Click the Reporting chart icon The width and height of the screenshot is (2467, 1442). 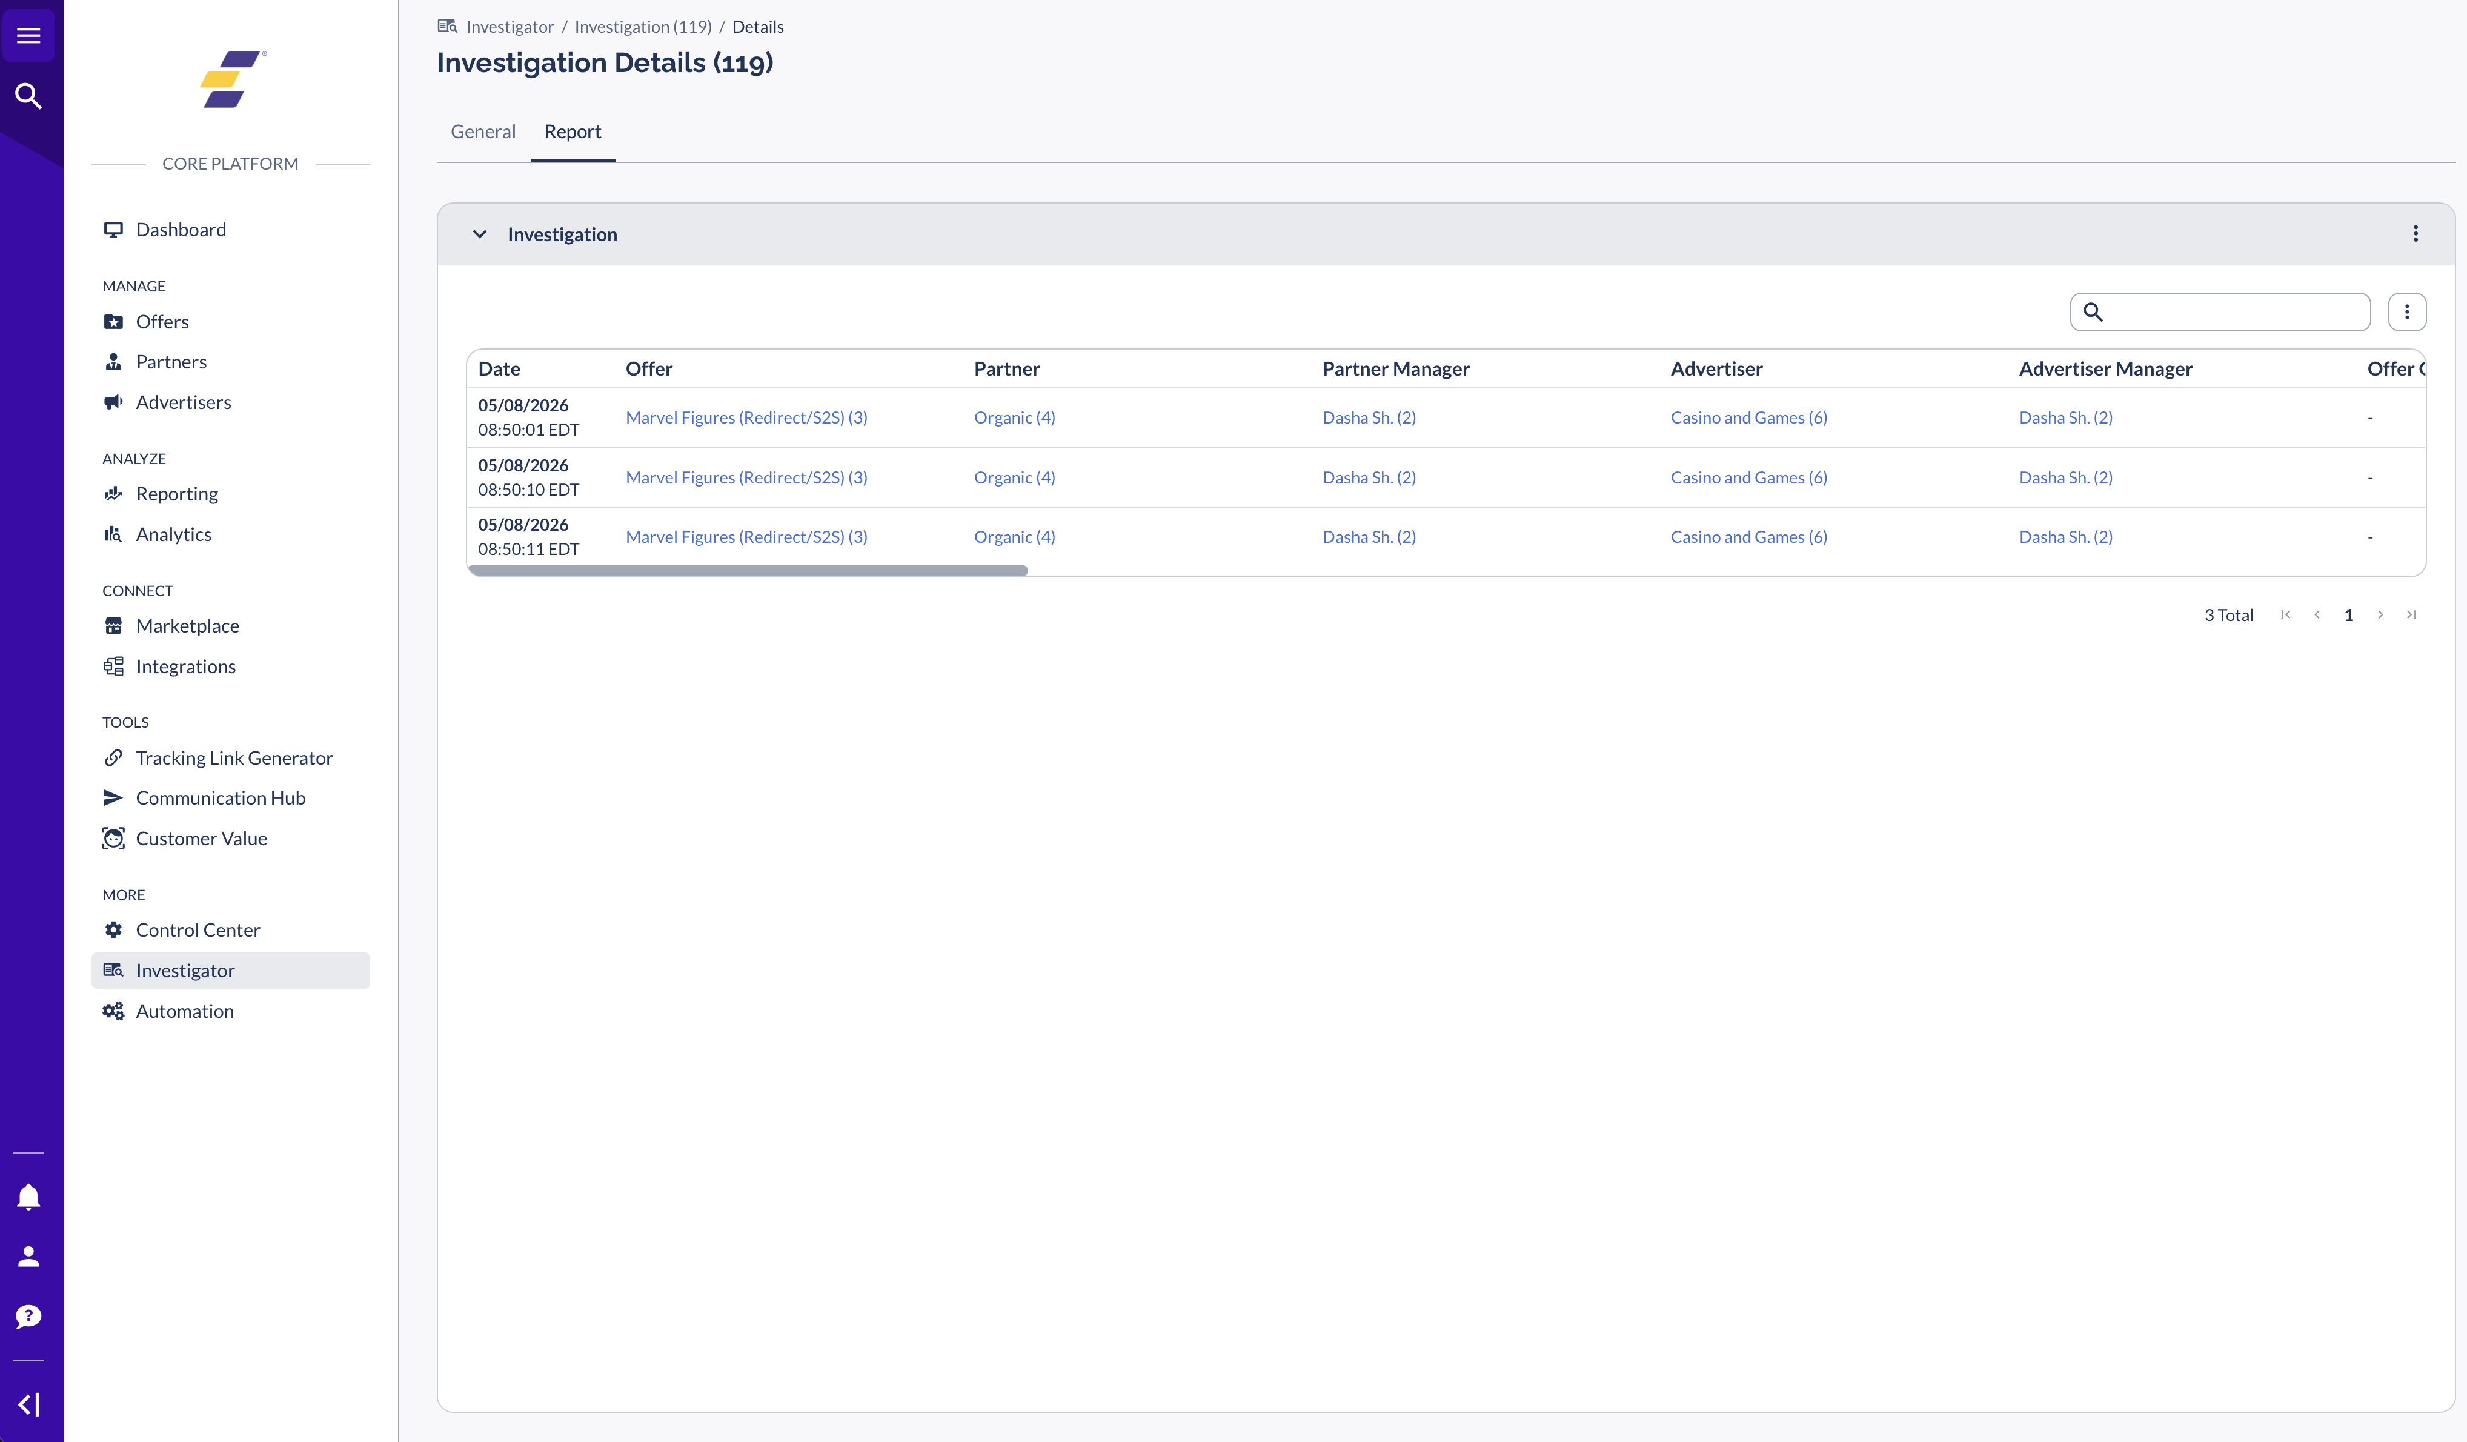[x=113, y=494]
